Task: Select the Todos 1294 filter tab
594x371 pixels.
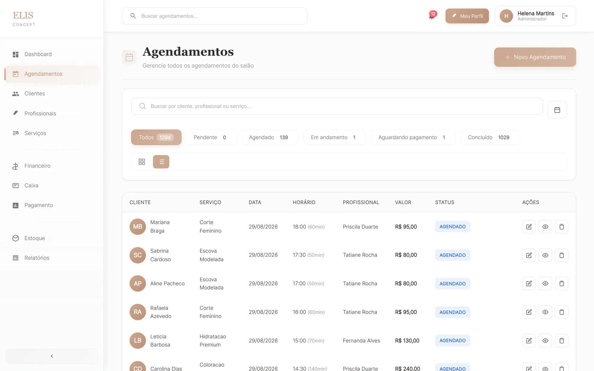Action: coord(156,137)
